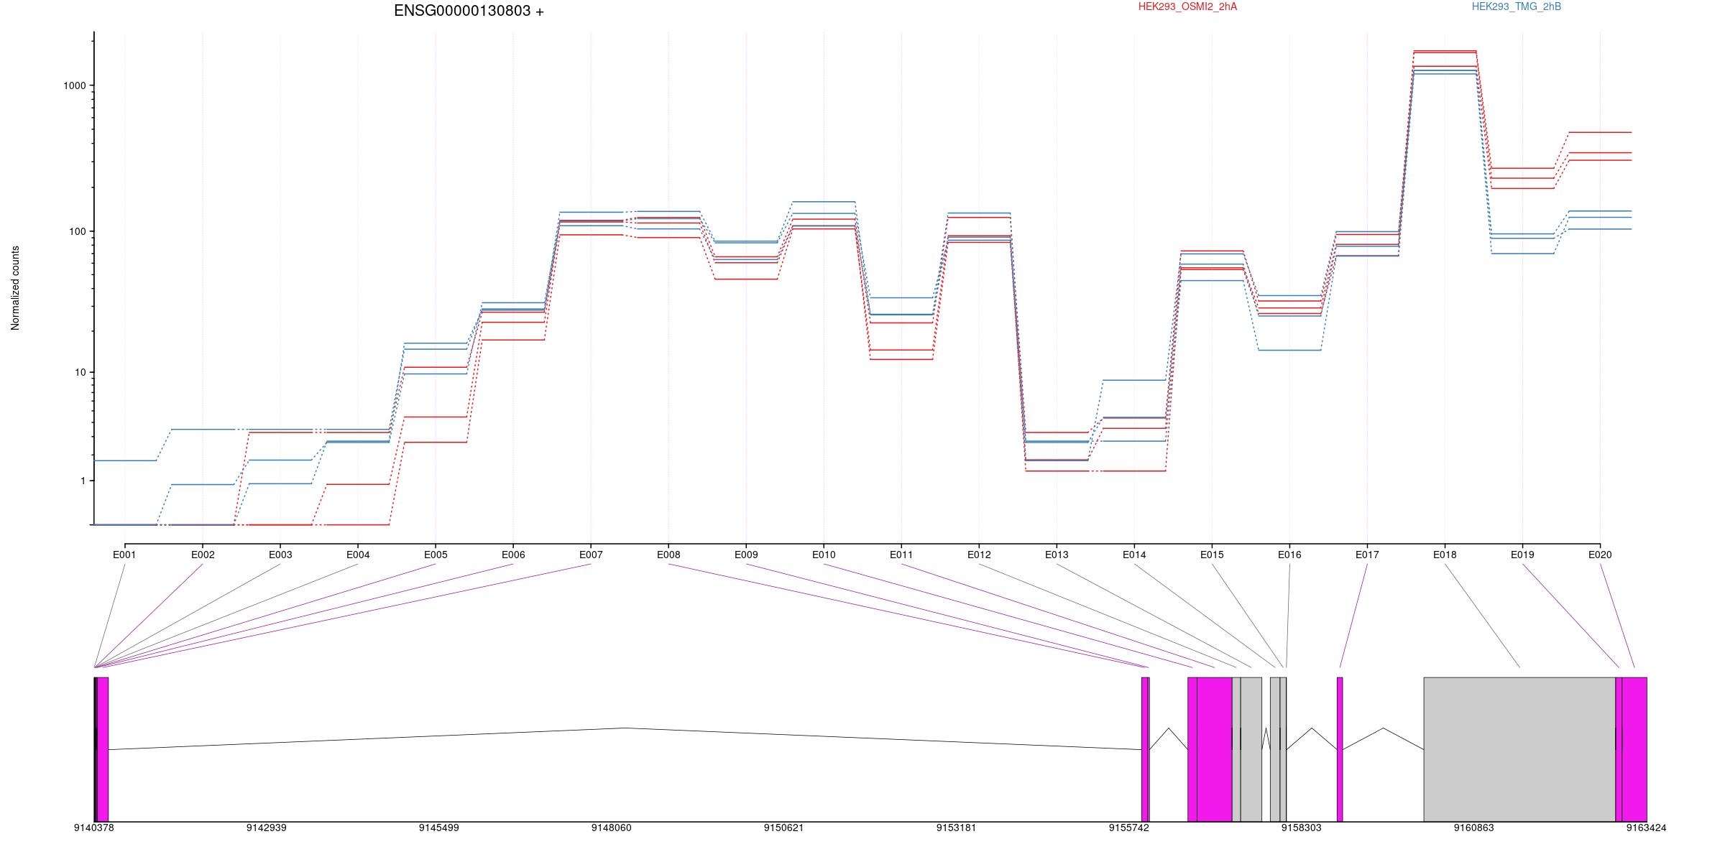Select exon label E004
Viewport: 1725px width, 862px height.
[x=358, y=555]
